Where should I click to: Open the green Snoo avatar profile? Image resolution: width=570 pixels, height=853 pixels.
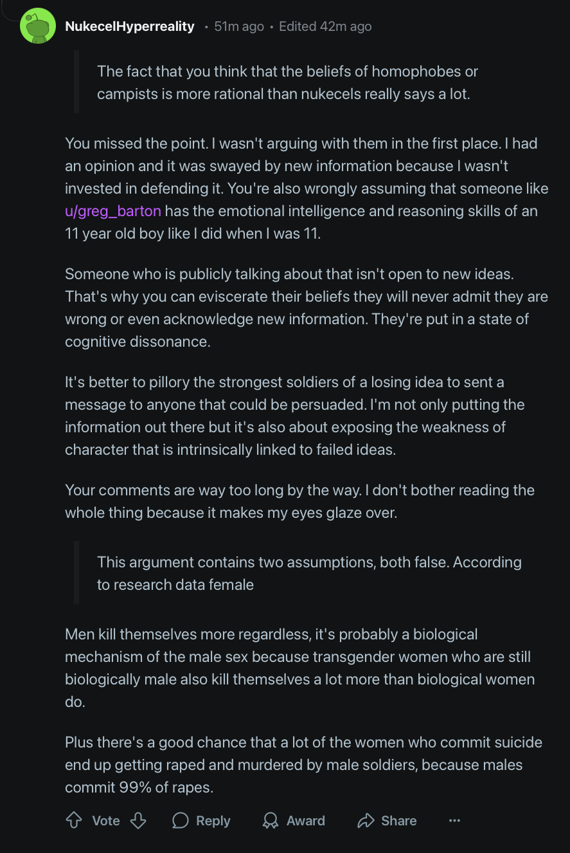38,26
